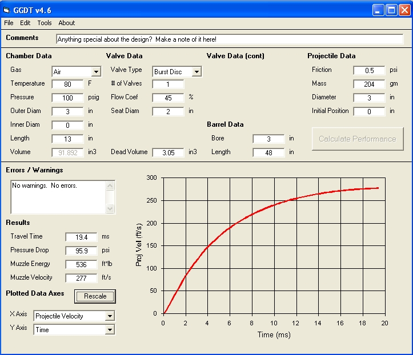Select the chamber Pressure input field
413x355 pixels.
point(67,98)
